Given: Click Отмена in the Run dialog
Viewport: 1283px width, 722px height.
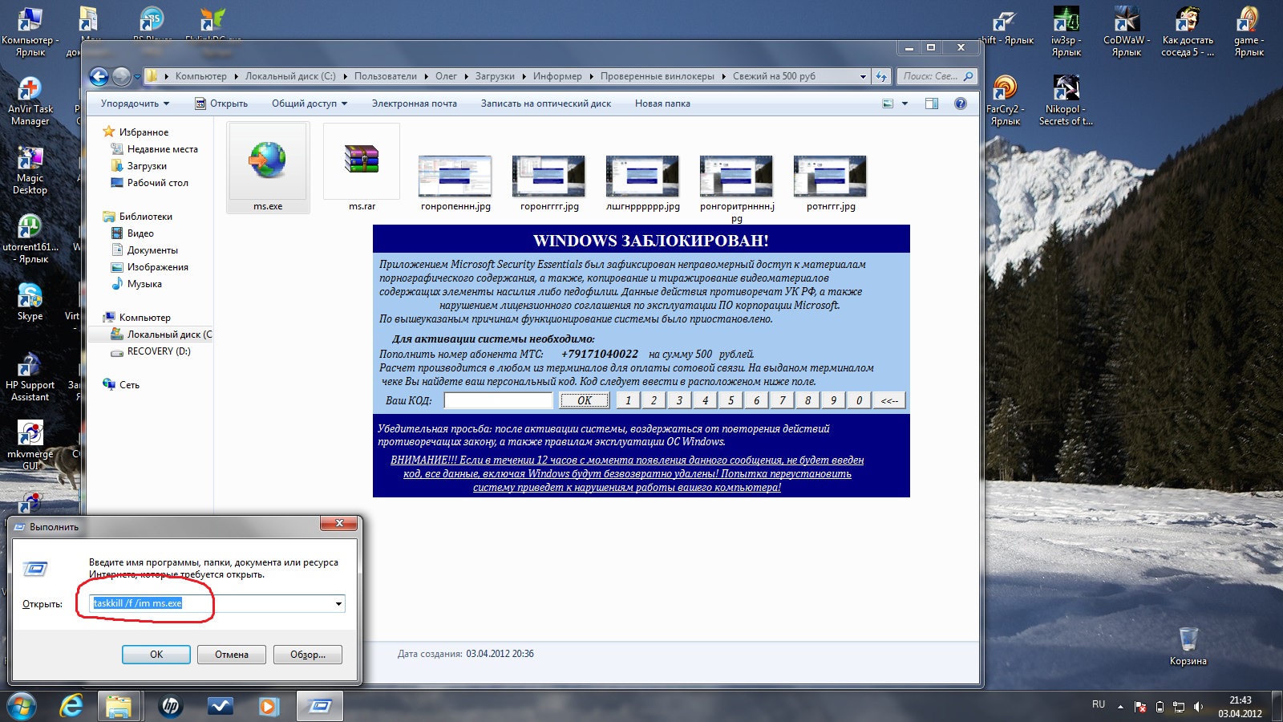Looking at the screenshot, I should [x=232, y=655].
